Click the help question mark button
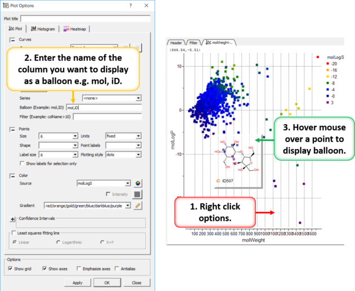The image size is (355, 291). pos(131,5)
